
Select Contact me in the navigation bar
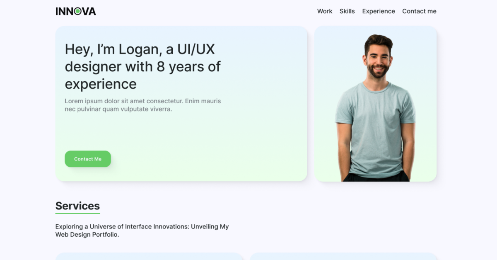point(419,11)
